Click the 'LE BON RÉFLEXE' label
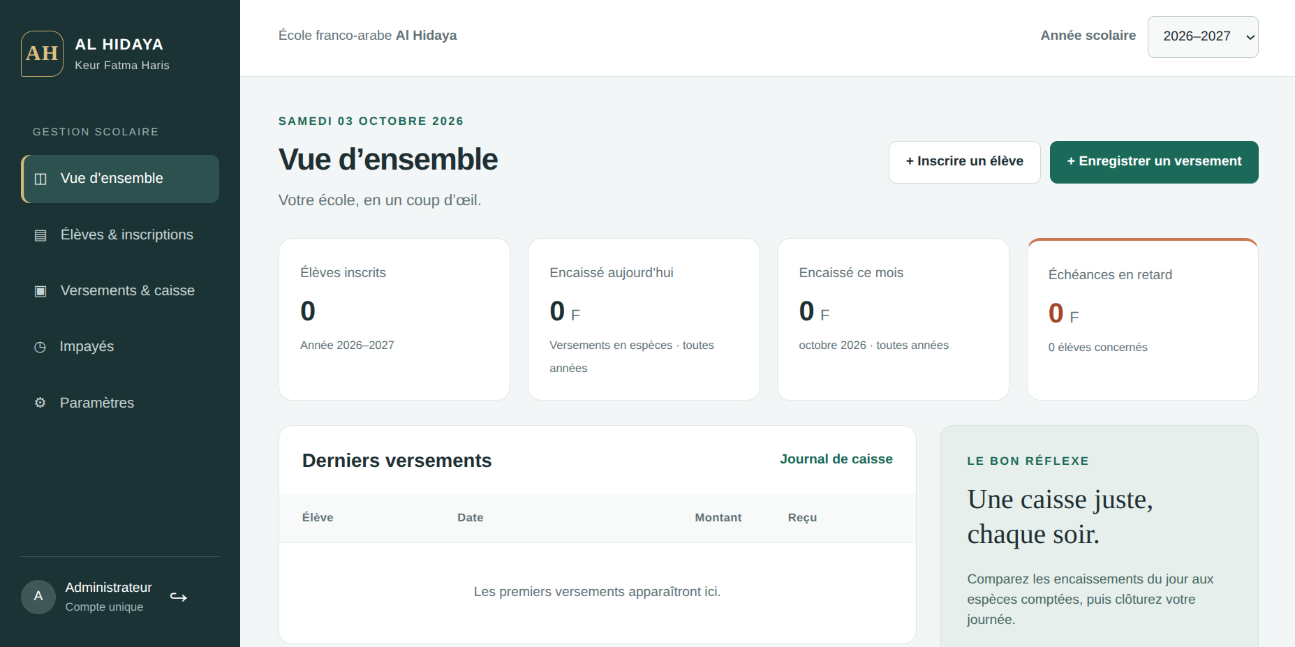1295x647 pixels. point(1028,461)
